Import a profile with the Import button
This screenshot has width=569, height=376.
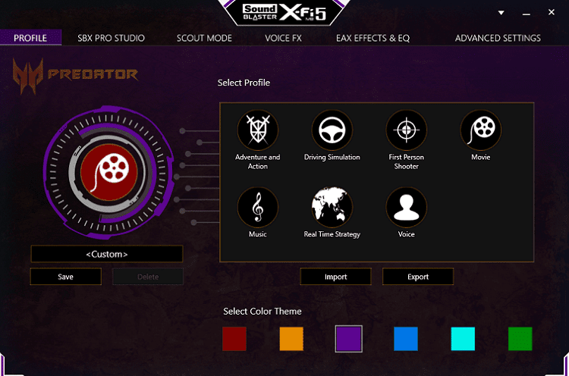pyautogui.click(x=335, y=277)
